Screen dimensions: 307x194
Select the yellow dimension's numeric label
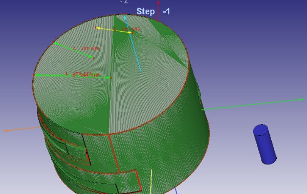[x=130, y=29]
